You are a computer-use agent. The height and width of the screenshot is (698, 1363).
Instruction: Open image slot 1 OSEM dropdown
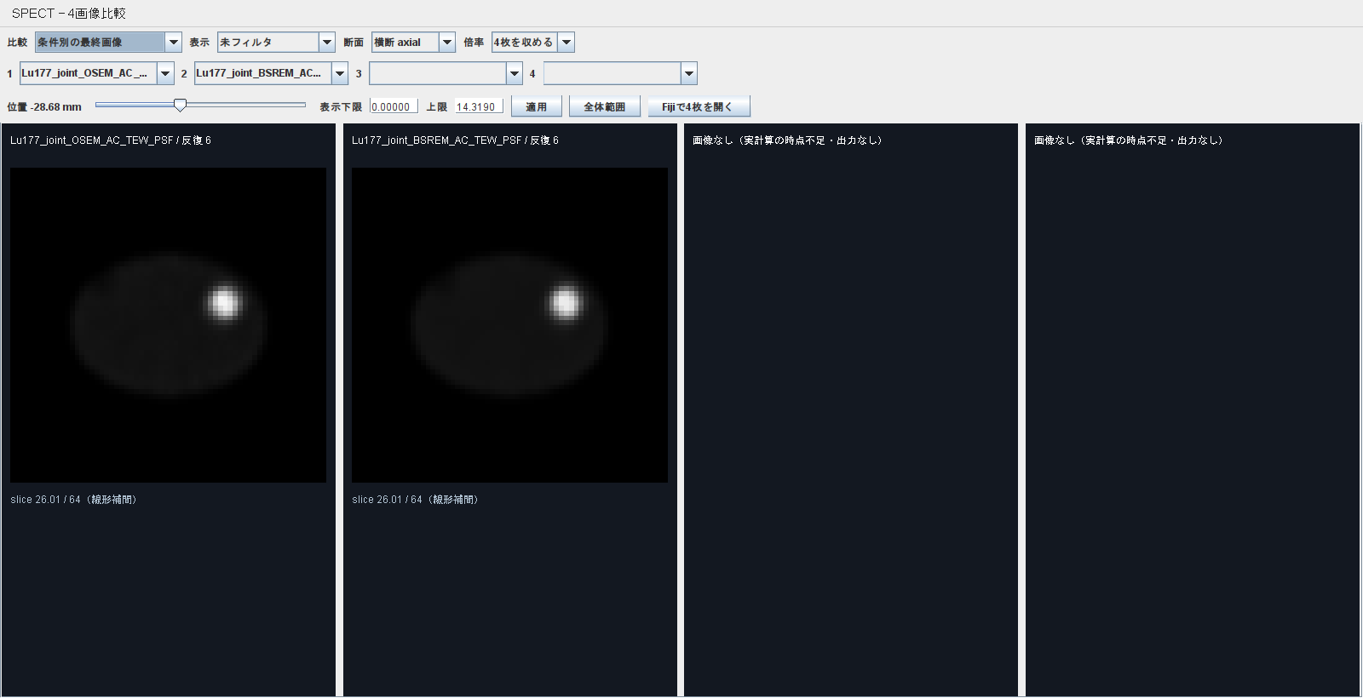pyautogui.click(x=97, y=73)
